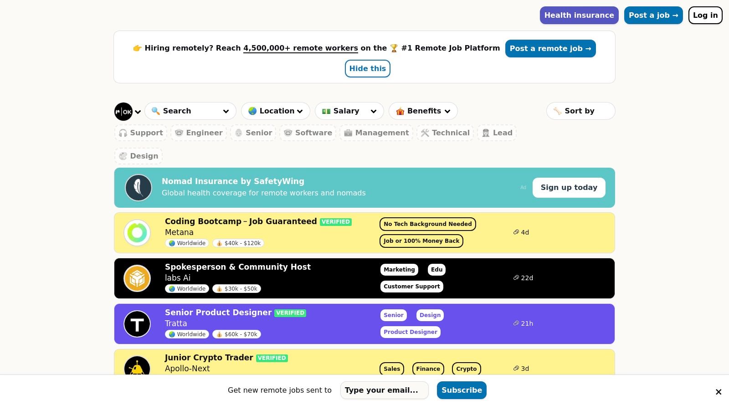Click the Metana green circle logo
The width and height of the screenshot is (729, 410).
pos(137,233)
